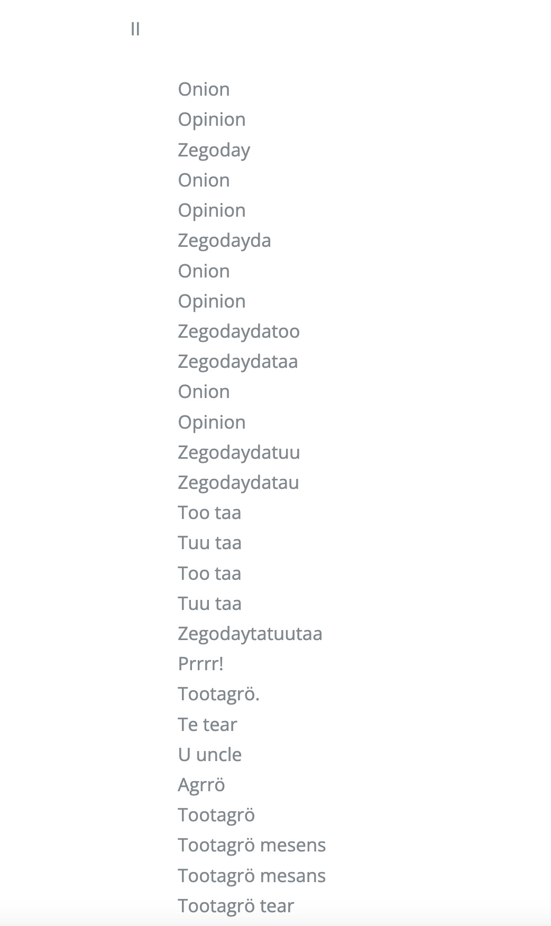Image resolution: width=551 pixels, height=926 pixels.
Task: Select the line "Tootagrö mesens"
Action: click(252, 846)
